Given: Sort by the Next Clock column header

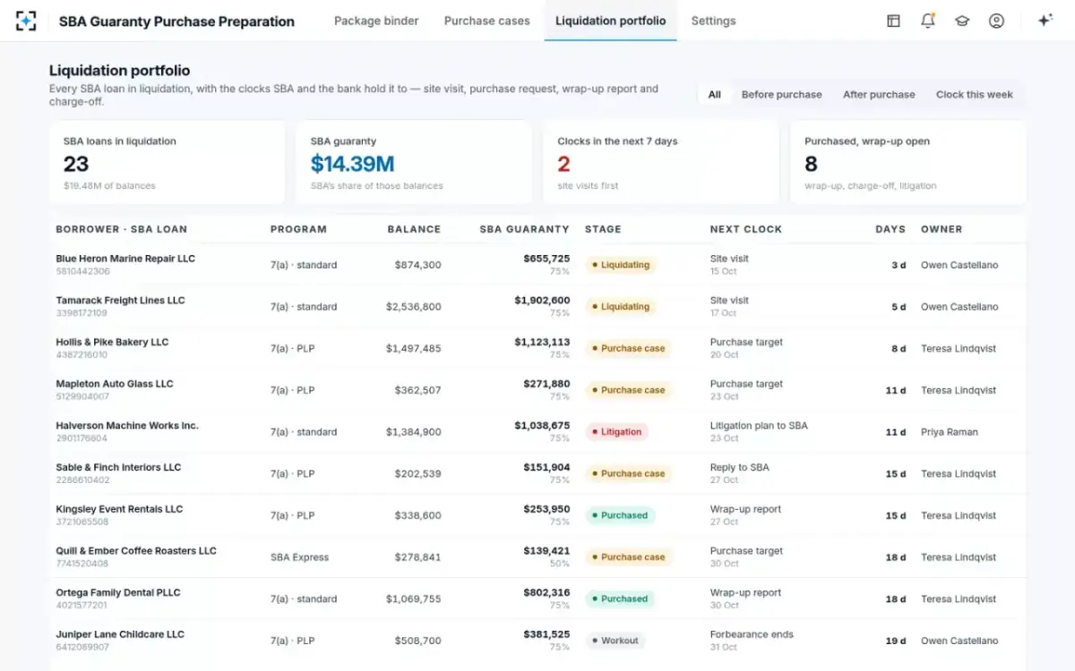Looking at the screenshot, I should point(746,229).
